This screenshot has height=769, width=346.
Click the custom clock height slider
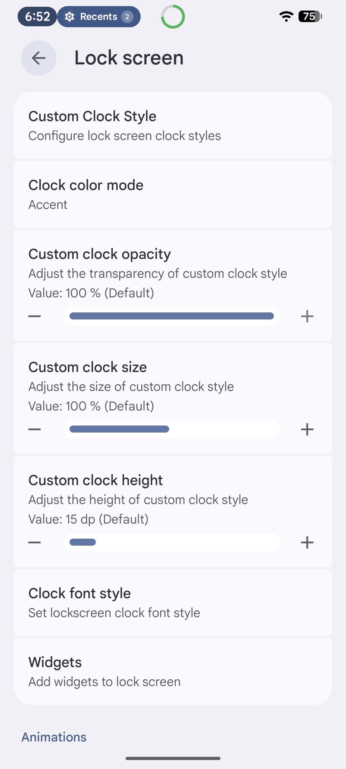172,542
